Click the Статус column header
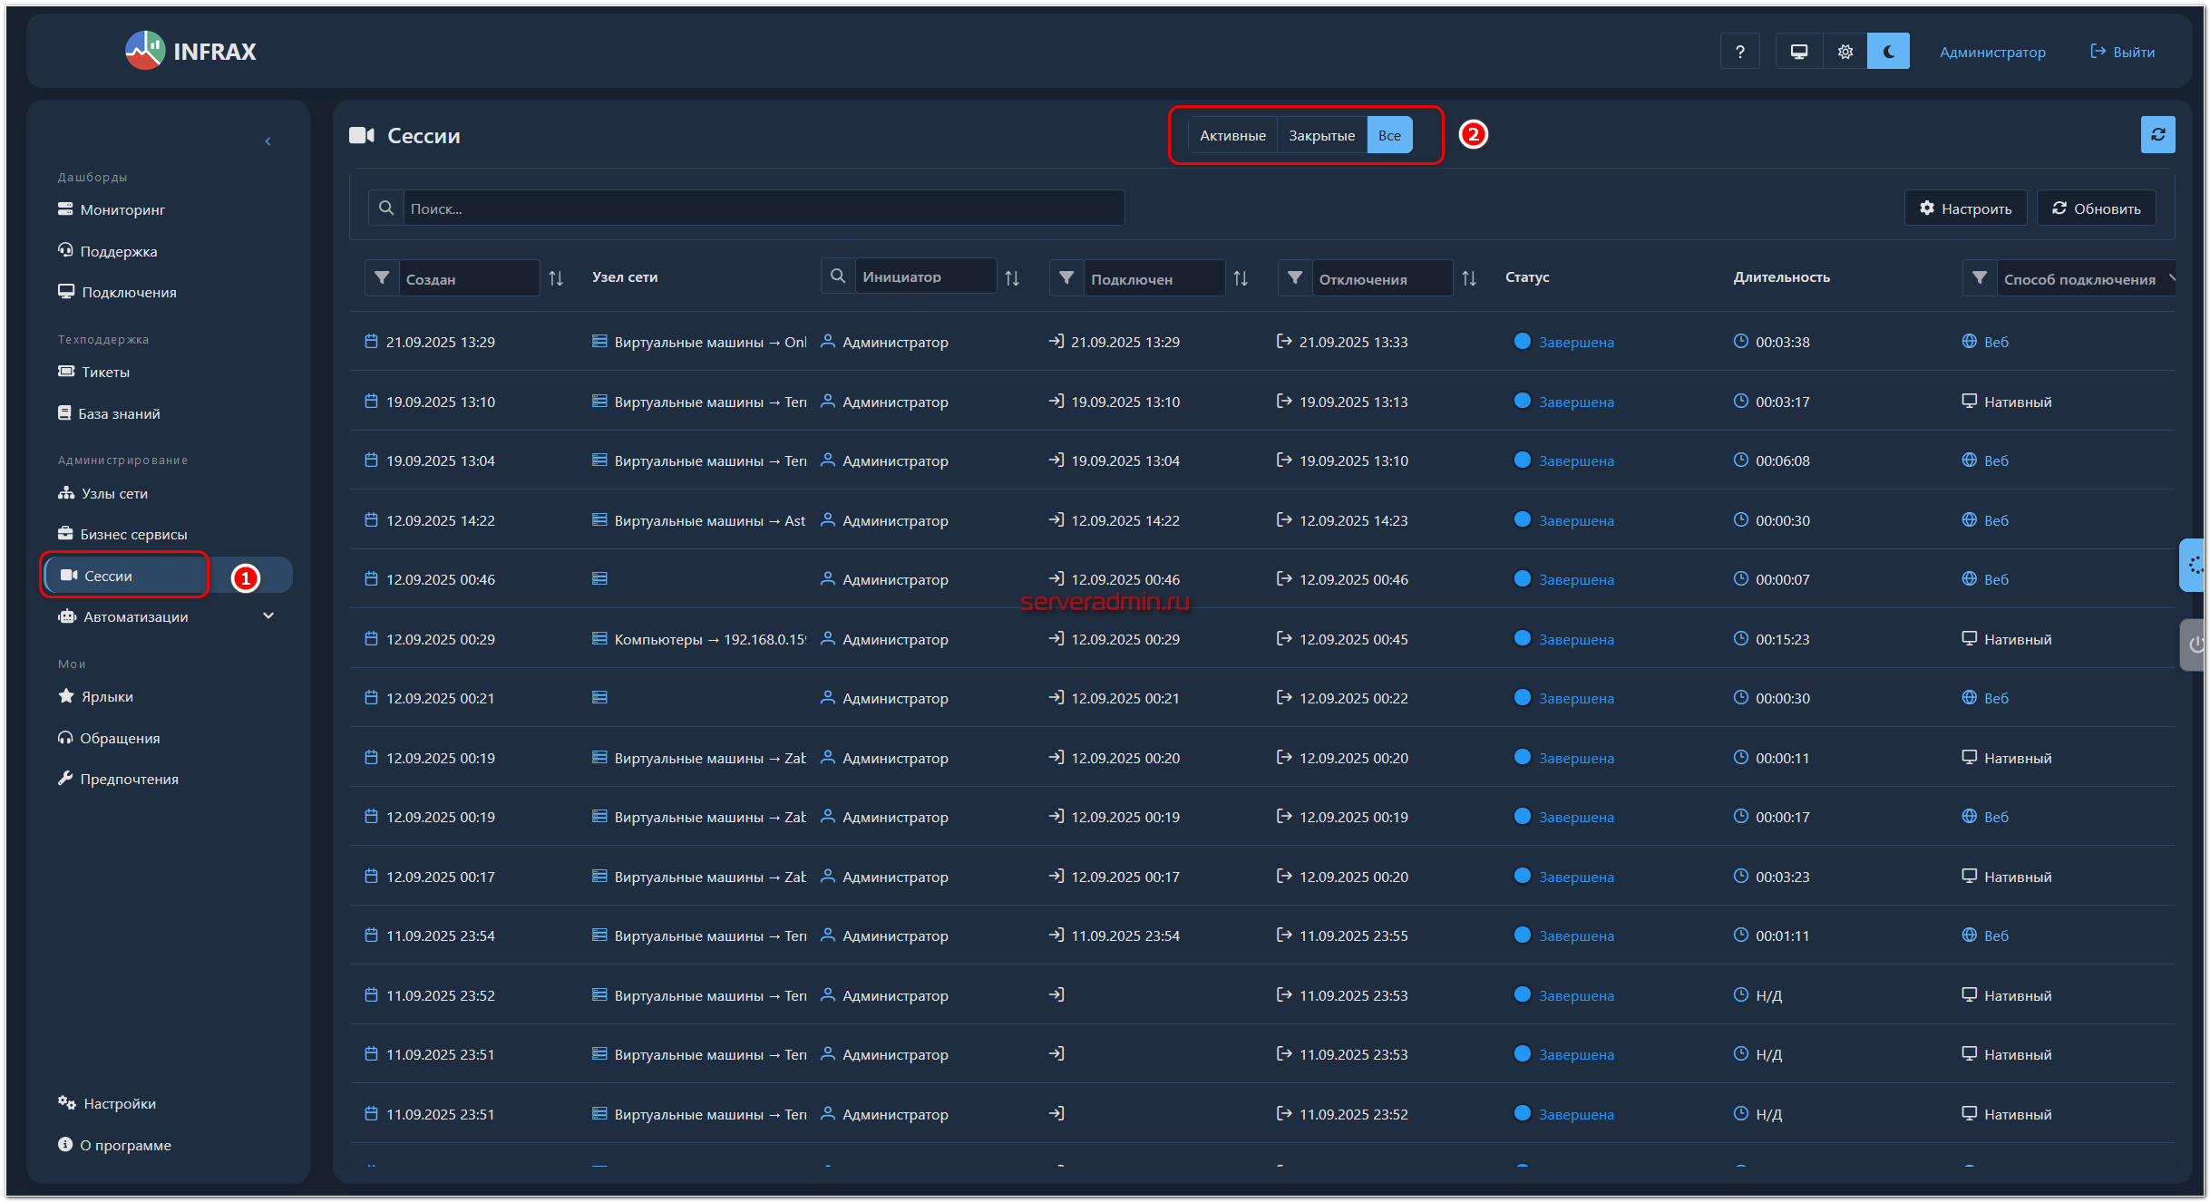This screenshot has height=1202, width=2210. [x=1527, y=276]
